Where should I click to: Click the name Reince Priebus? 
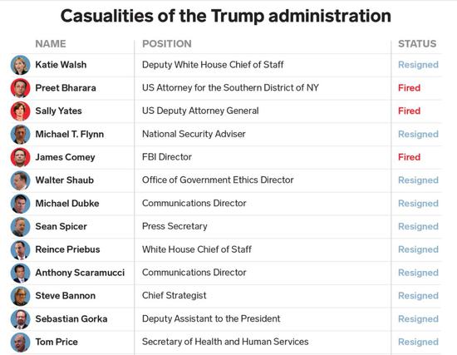(x=67, y=249)
